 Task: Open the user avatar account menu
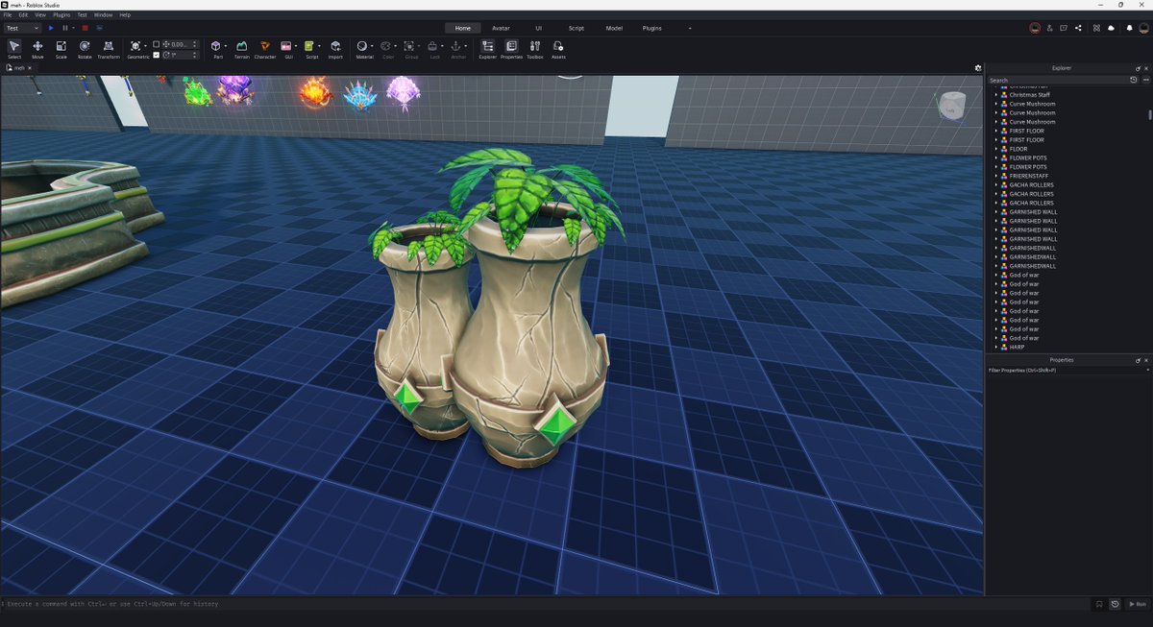coord(1143,28)
